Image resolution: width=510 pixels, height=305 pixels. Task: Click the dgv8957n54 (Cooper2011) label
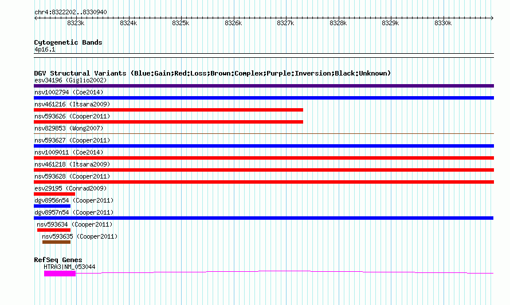point(74,212)
